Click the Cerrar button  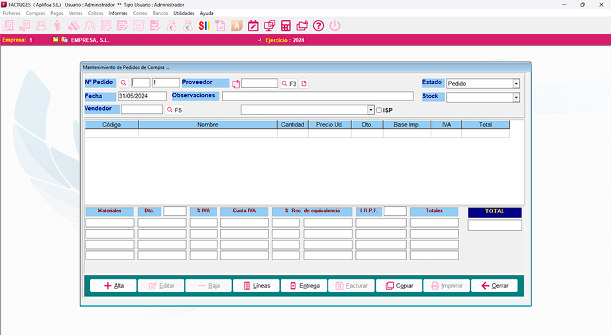tap(494, 286)
